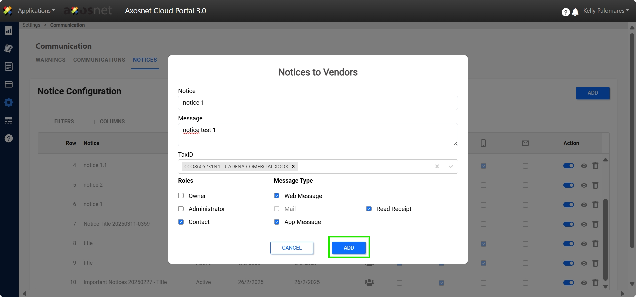
Task: Click the credit card icon in sidebar
Action: (x=9, y=84)
